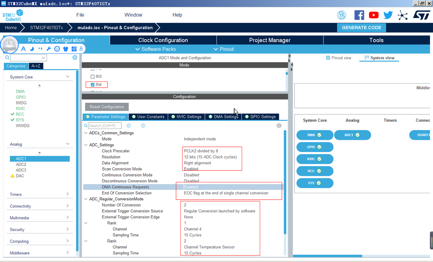The height and width of the screenshot is (262, 433).
Task: Uncheck the IN4 checkbox
Action: [x=93, y=85]
